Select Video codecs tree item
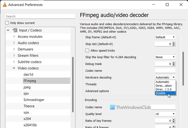The image size is (188, 128). coord(28,68)
